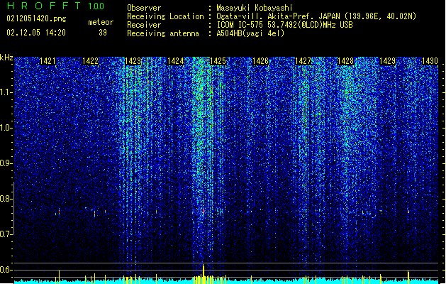This screenshot has height=284, width=446.
Task: Click the Observer label
Action: pos(144,8)
